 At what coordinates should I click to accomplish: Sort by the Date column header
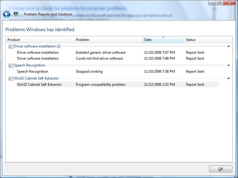click(x=163, y=40)
